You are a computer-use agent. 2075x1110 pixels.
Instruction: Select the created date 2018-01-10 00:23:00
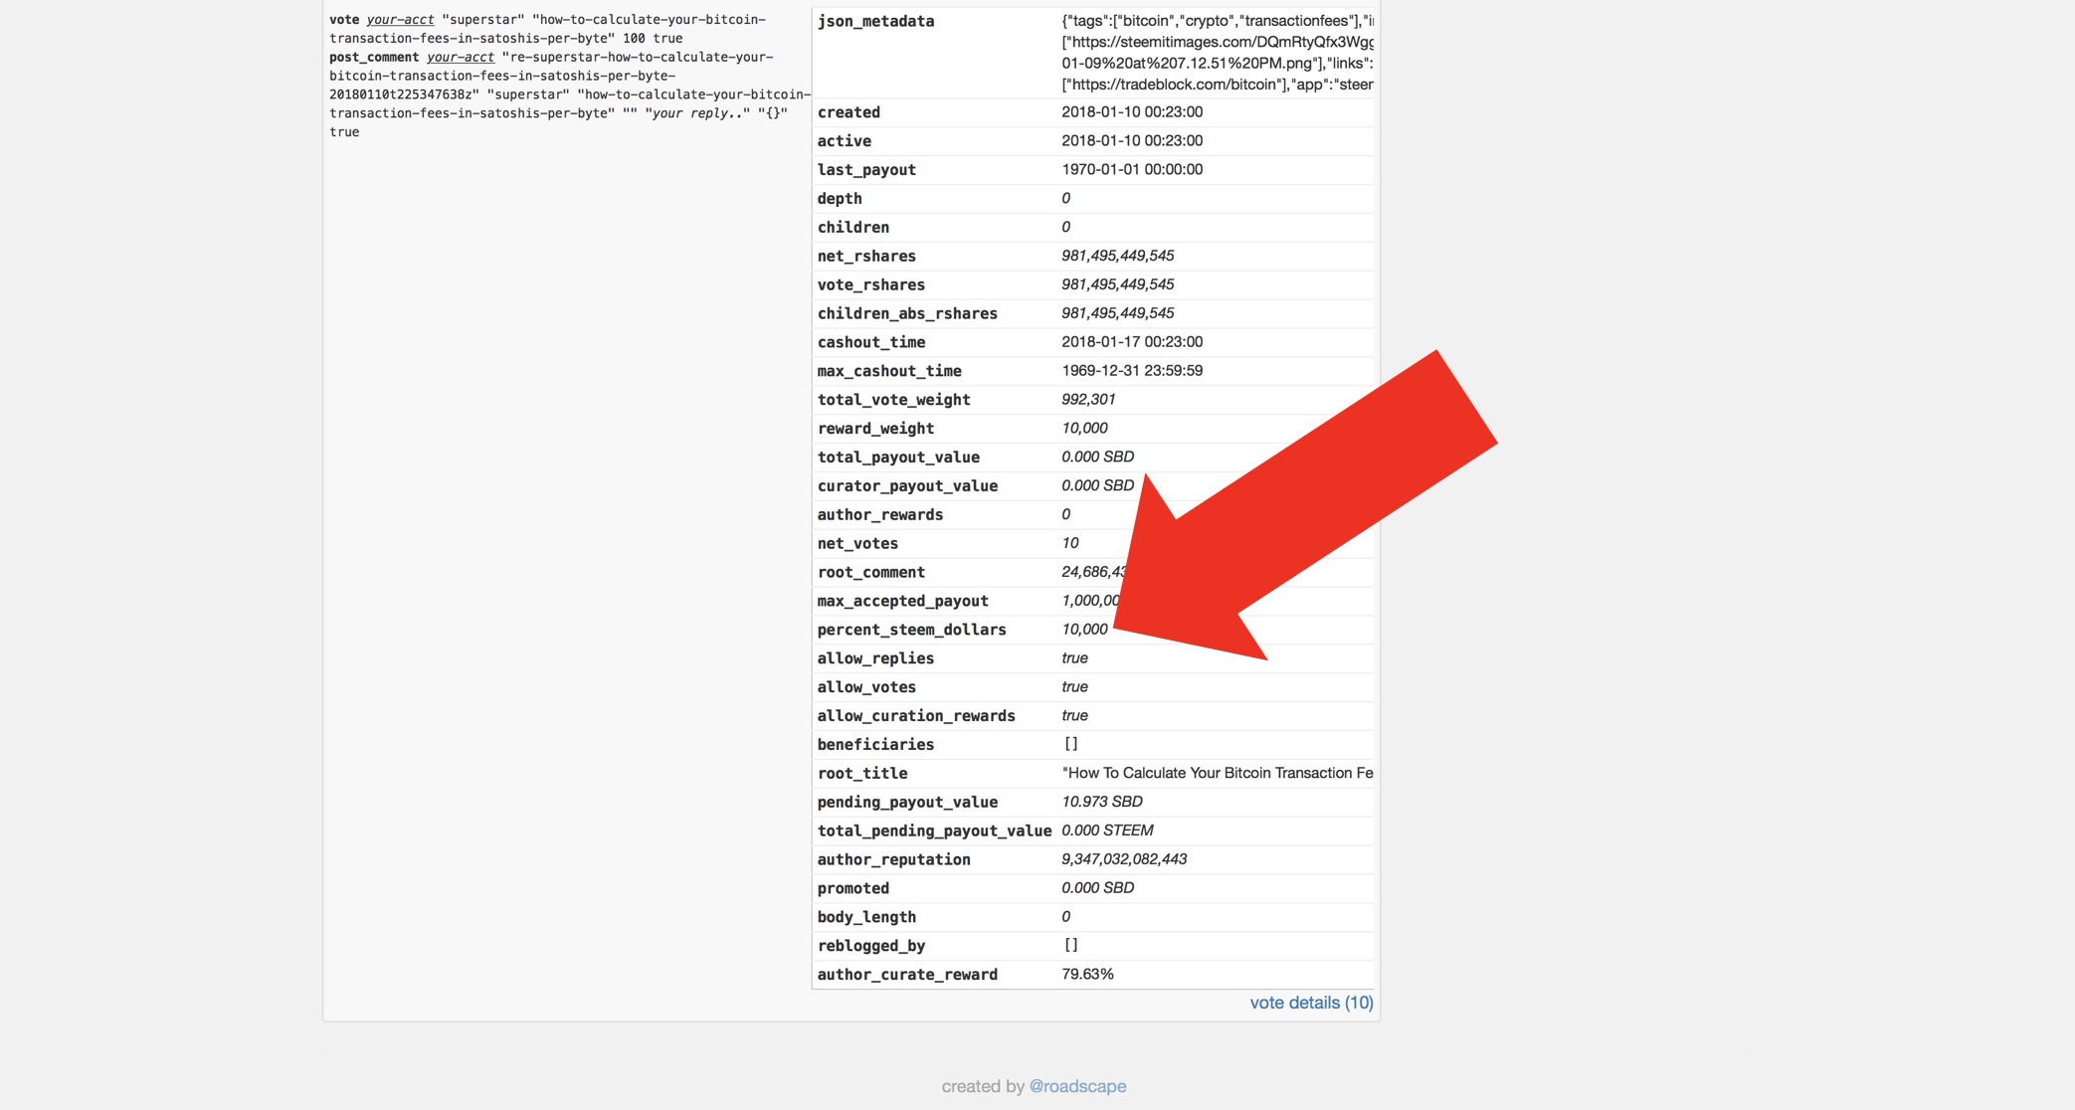tap(1132, 112)
